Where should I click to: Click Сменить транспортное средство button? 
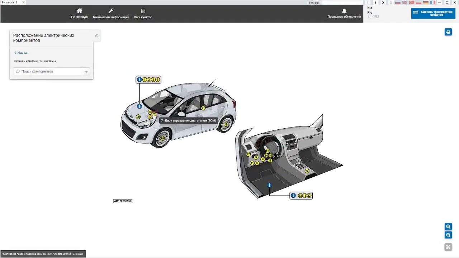coord(433,13)
